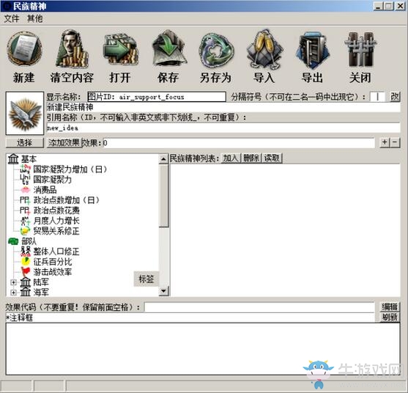The width and height of the screenshot is (408, 393).
Task: Choose the 另存为 save-as icon
Action: [216, 49]
